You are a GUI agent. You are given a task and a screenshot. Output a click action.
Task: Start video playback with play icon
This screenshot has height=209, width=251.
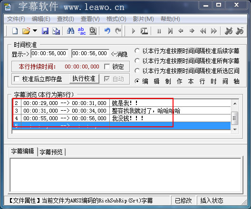(x=133, y=31)
